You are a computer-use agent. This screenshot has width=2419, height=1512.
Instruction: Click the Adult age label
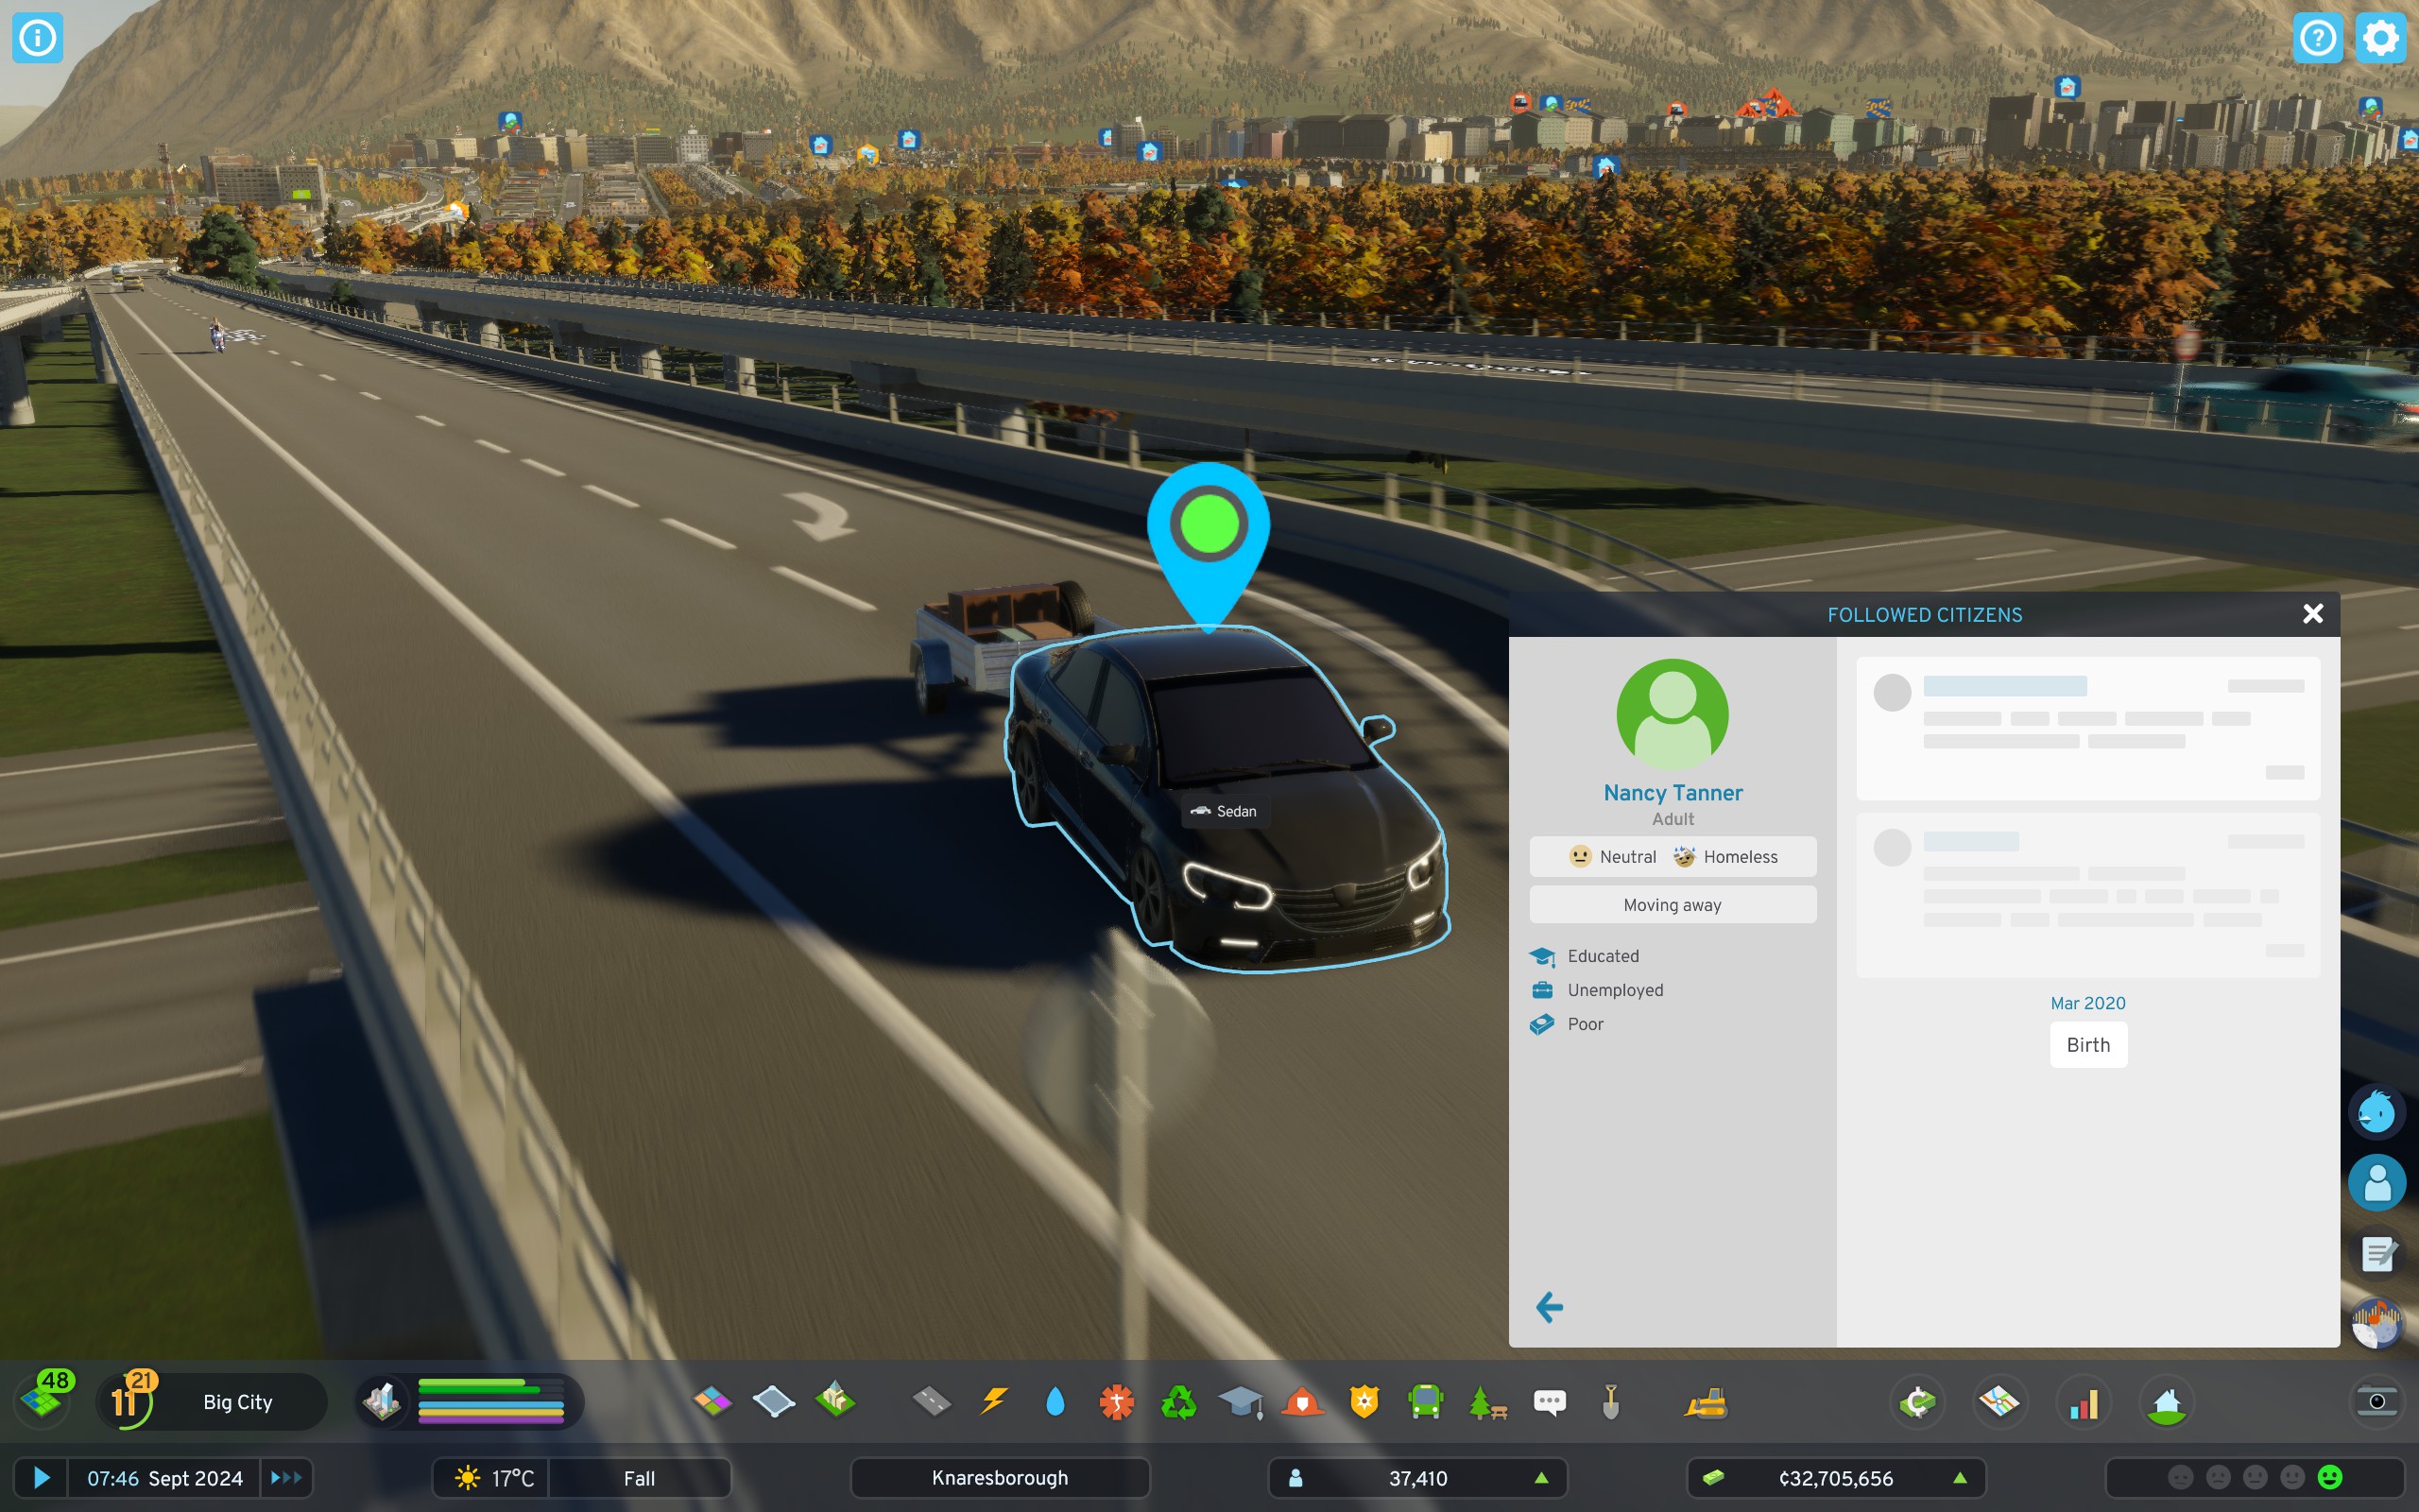[x=1673, y=819]
